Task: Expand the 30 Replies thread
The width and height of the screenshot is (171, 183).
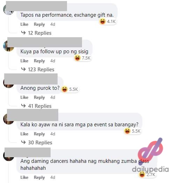Action: click(40, 143)
